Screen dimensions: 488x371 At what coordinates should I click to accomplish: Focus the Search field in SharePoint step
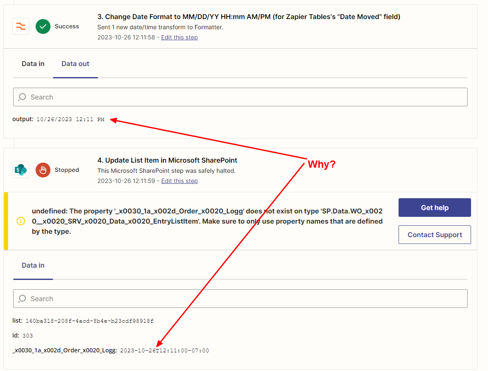pos(240,299)
